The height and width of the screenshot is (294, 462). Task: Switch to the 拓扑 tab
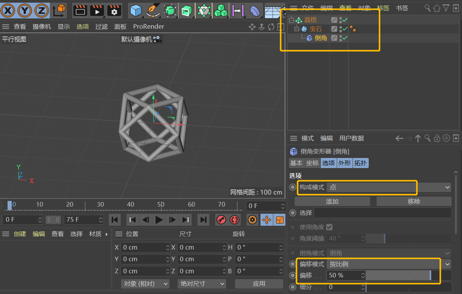tap(360, 163)
